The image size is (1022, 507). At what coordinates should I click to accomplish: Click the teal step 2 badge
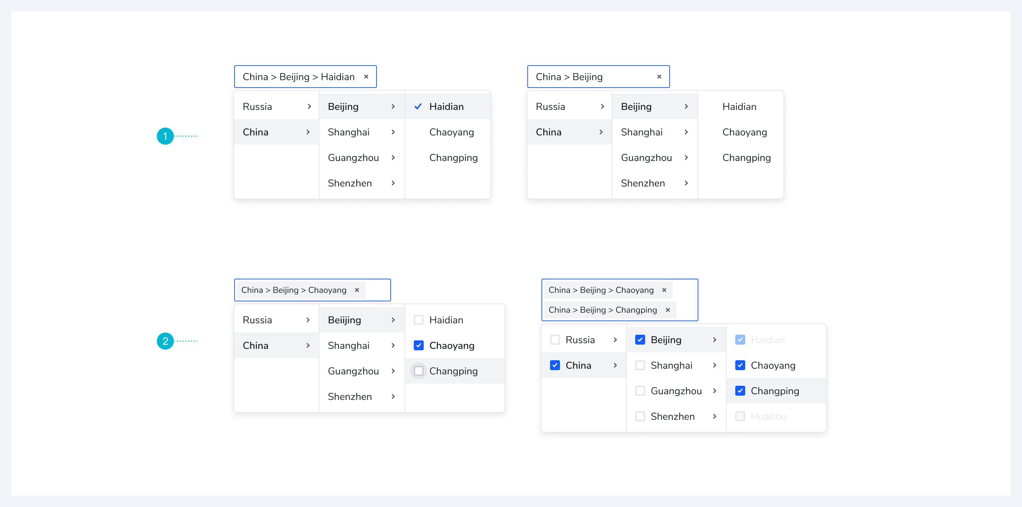tap(165, 340)
